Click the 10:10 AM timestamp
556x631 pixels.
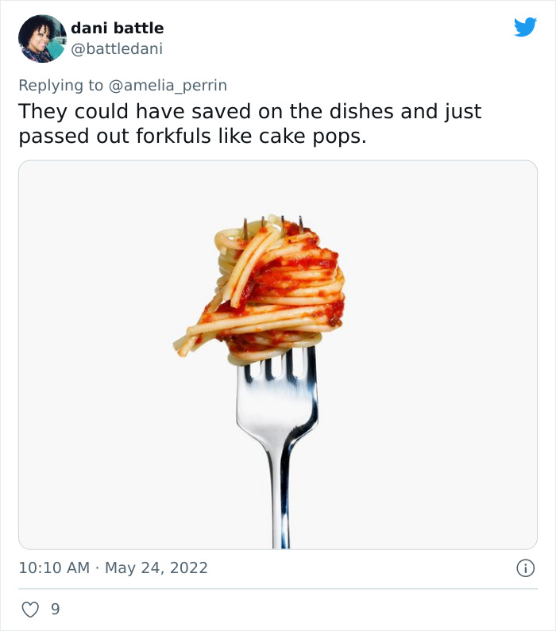[x=54, y=568]
